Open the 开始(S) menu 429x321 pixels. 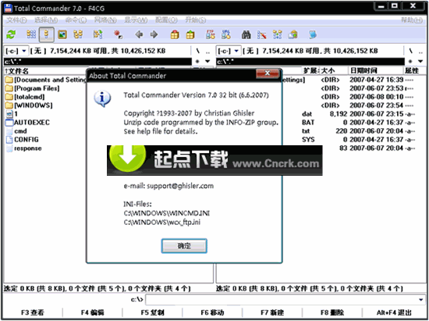point(195,20)
